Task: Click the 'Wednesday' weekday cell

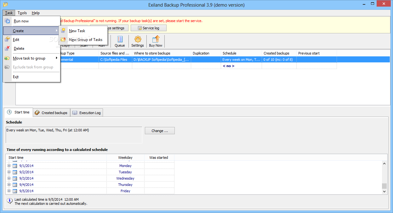Action: 125,178
